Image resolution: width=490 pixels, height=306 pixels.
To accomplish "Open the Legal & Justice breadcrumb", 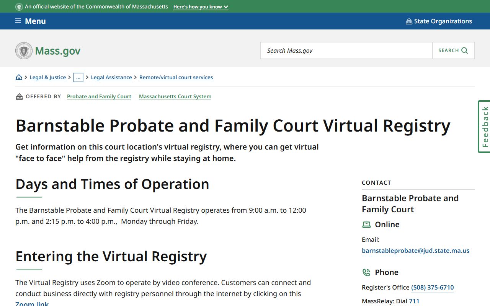I will point(48,77).
